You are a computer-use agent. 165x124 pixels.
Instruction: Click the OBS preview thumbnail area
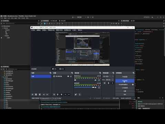pyautogui.click(x=82, y=49)
